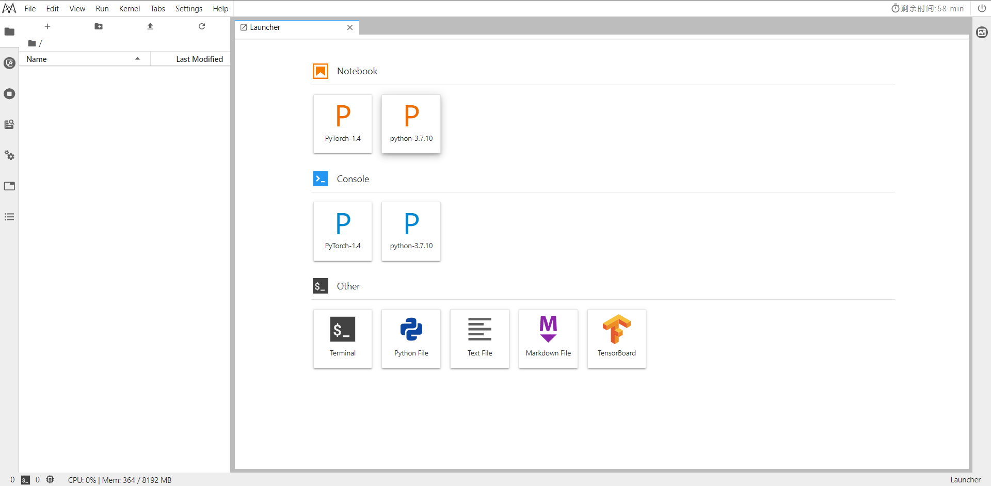
Task: Launch TensorBoard from the launcher
Action: [x=617, y=338]
